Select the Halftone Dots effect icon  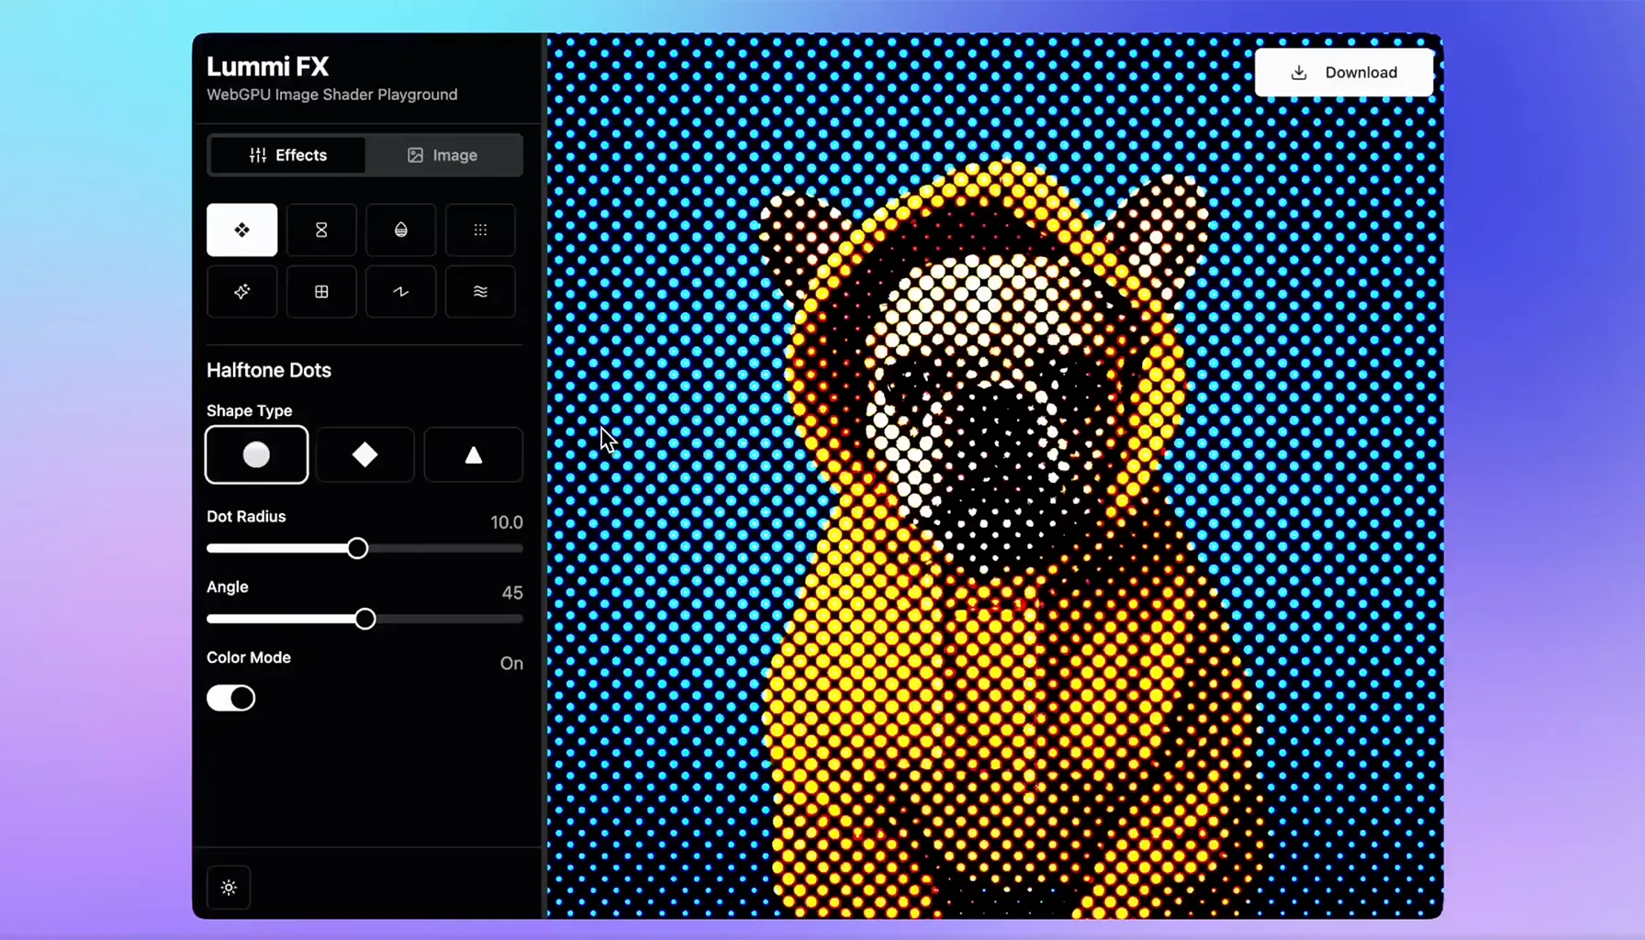(241, 229)
